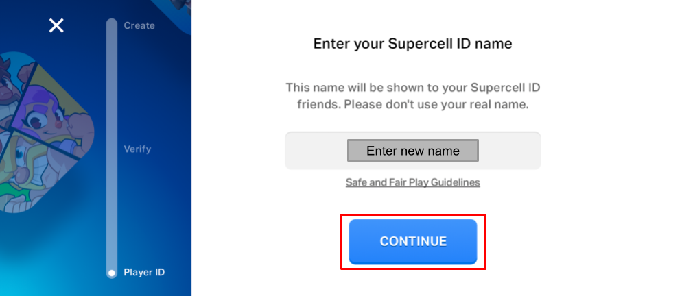Select the Create step label
Image resolution: width=682 pixels, height=296 pixels.
[139, 25]
